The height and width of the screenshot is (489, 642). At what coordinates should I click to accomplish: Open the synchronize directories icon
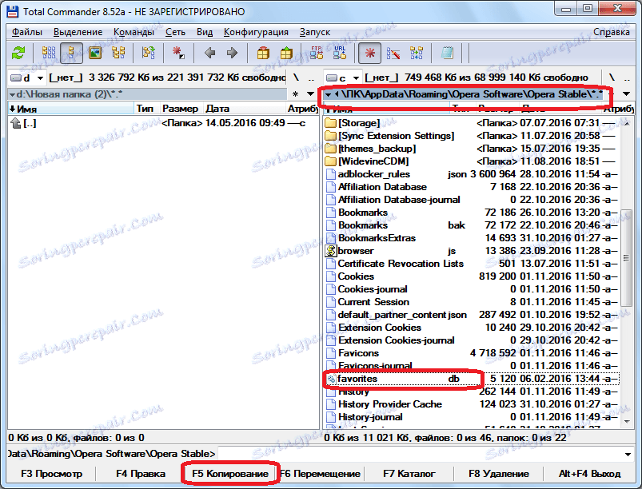[x=417, y=53]
